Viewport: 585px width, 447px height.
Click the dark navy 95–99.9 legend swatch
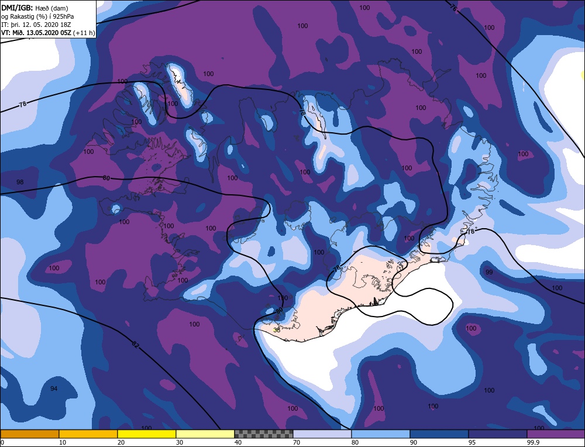coord(498,434)
